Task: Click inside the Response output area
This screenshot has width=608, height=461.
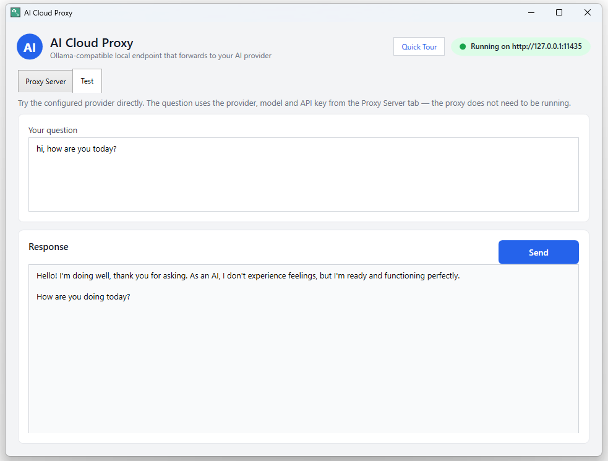Action: tap(304, 349)
